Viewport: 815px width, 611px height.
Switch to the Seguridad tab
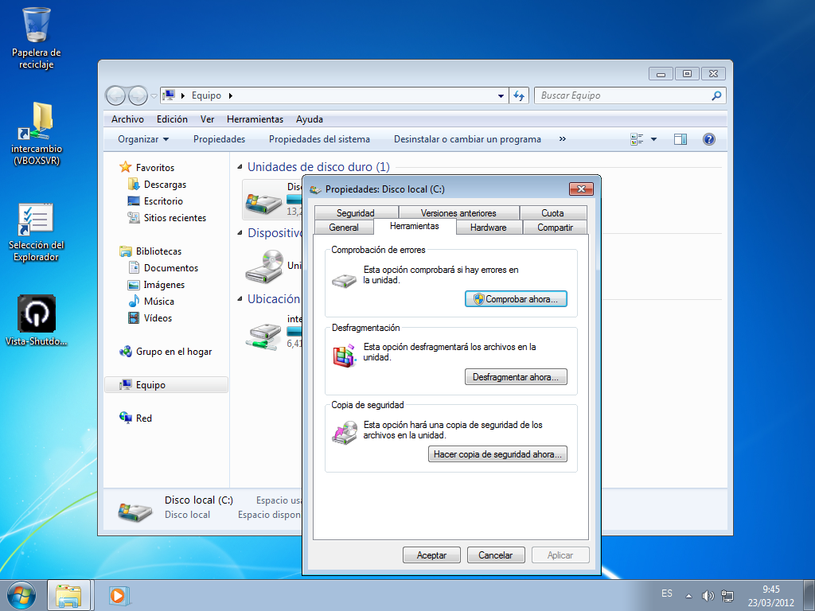(355, 213)
